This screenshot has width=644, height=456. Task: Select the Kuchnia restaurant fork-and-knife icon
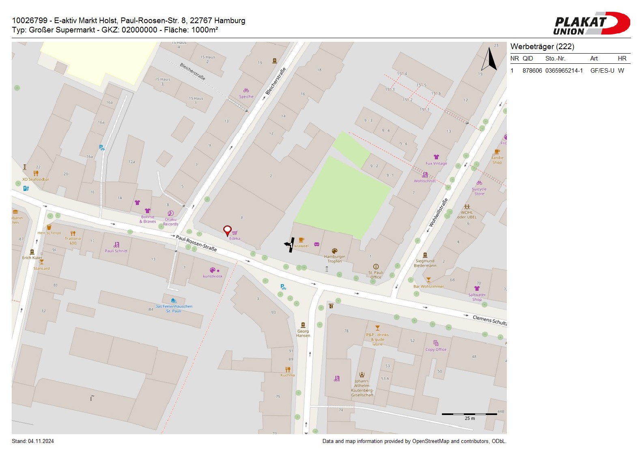pos(288,369)
